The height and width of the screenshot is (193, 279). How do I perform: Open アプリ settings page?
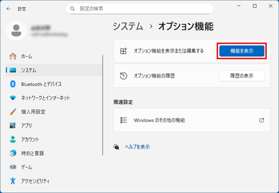tap(54, 126)
